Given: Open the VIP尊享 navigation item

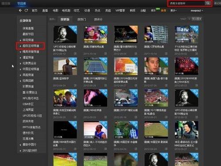Looking at the screenshot, I should pyautogui.click(x=120, y=11).
